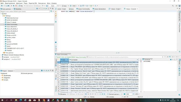The width and height of the screenshot is (181, 102).
Task: Open the SQL button dropdown arrow
Action: (25, 6)
